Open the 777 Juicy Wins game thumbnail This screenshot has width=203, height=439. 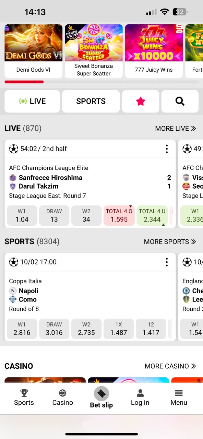tap(154, 43)
